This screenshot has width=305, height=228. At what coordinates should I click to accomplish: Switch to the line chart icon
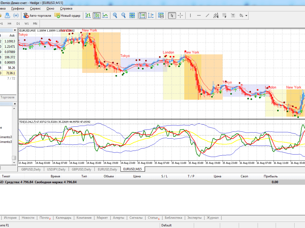(105, 16)
